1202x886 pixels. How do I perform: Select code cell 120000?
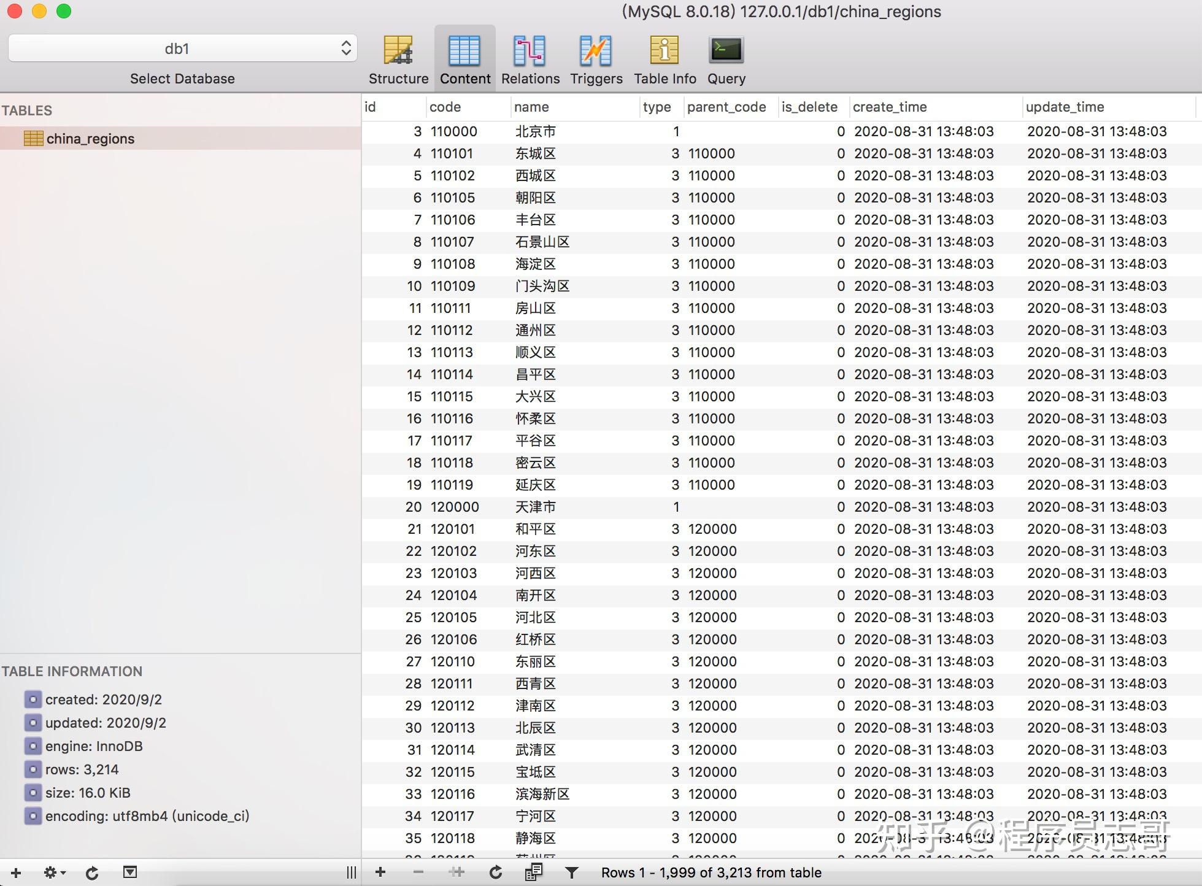click(455, 507)
